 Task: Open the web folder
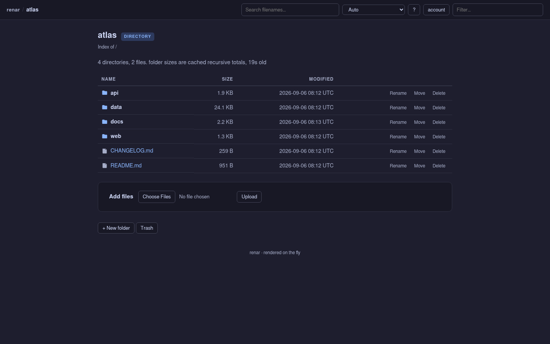point(116,136)
